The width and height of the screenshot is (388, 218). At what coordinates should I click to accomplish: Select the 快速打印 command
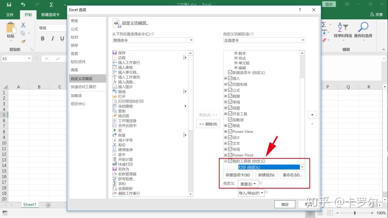tap(123, 164)
